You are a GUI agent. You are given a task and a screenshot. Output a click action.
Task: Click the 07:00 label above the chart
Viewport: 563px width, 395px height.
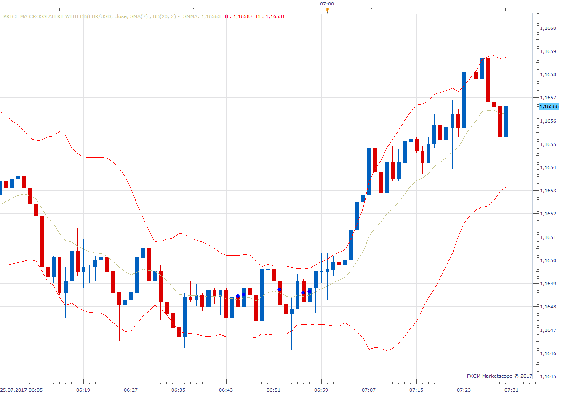pyautogui.click(x=327, y=4)
